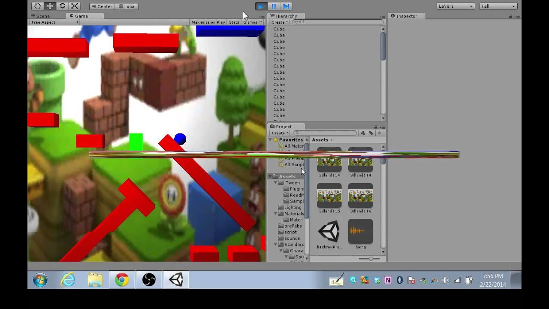Open the Windows Start menu
Viewport: 549px width, 309px height.
click(x=40, y=280)
